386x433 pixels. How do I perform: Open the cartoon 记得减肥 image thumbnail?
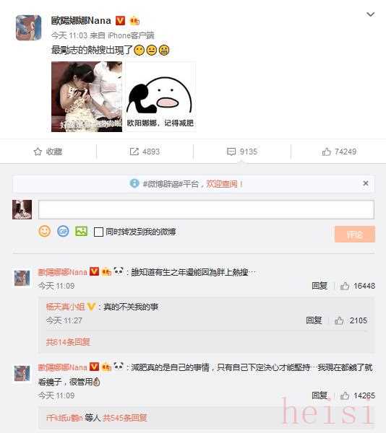(x=161, y=97)
